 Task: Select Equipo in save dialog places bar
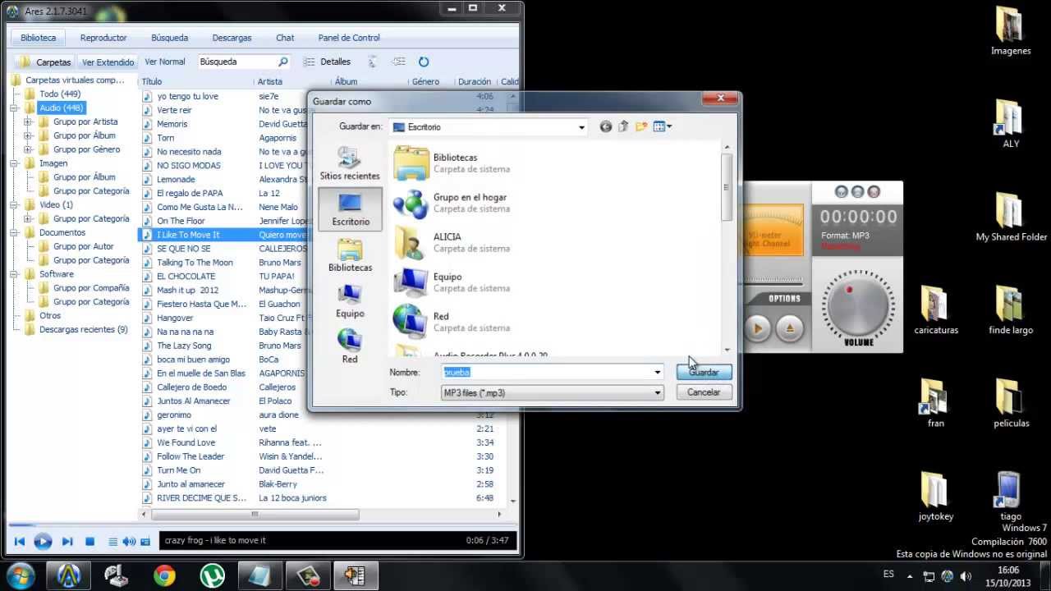350,301
